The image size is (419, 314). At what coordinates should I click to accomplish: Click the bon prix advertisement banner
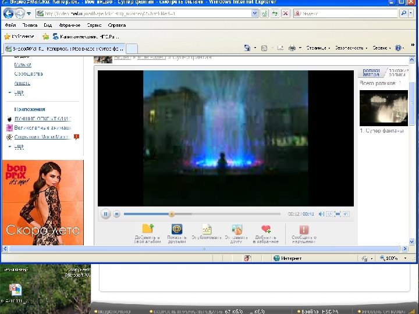43,203
